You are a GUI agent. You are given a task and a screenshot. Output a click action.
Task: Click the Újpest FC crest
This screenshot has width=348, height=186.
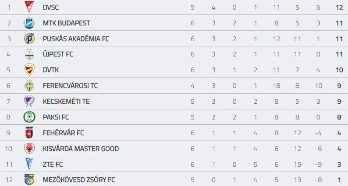[x=29, y=54]
